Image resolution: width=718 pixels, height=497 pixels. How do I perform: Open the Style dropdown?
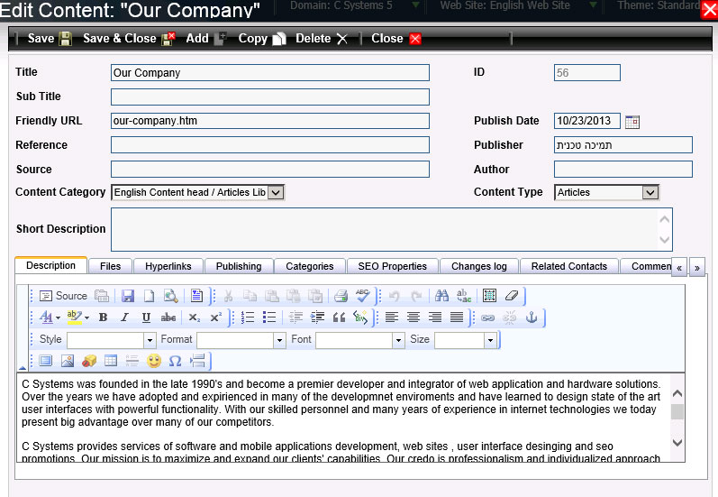150,340
